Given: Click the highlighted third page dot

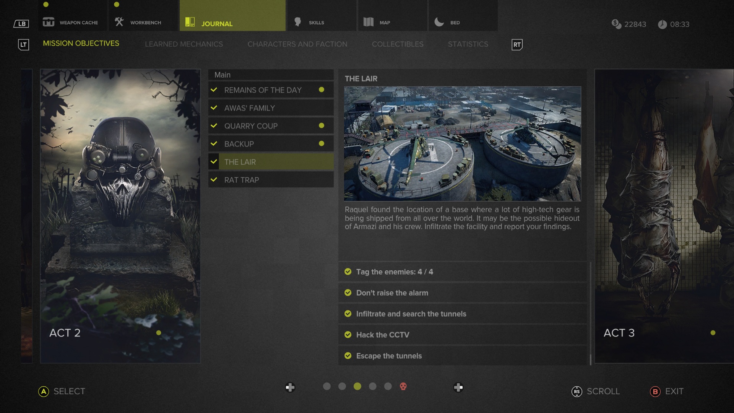Looking at the screenshot, I should (x=357, y=386).
